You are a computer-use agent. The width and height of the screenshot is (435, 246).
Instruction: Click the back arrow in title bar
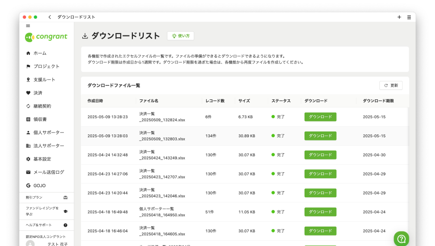[50, 17]
